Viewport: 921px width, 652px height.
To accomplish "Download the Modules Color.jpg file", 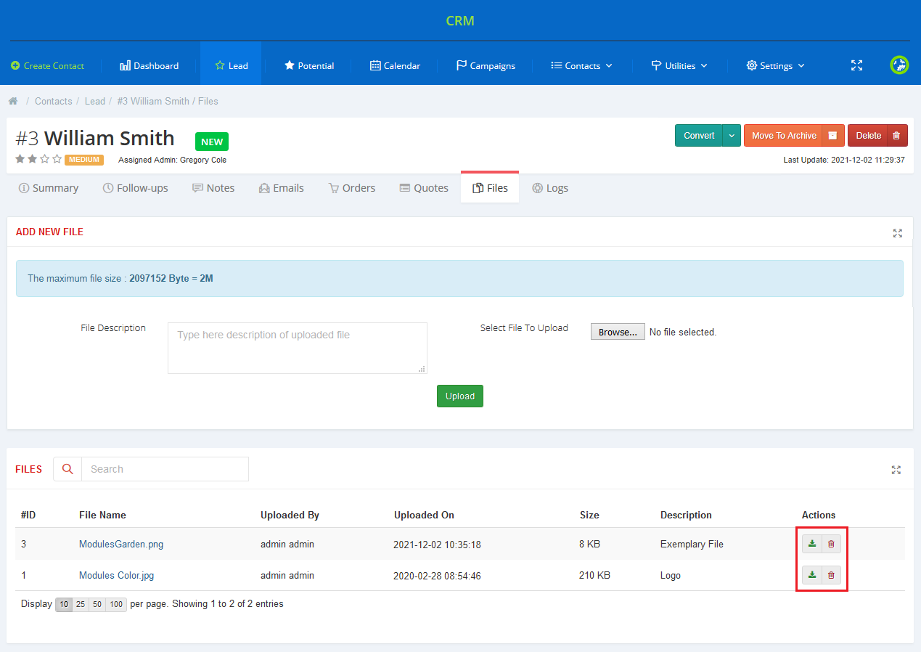I will (x=812, y=575).
